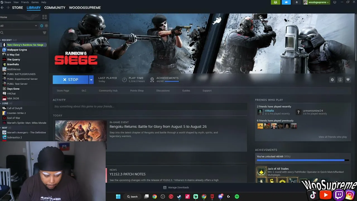
Task: Open the Friends menu
Action: [25, 2]
